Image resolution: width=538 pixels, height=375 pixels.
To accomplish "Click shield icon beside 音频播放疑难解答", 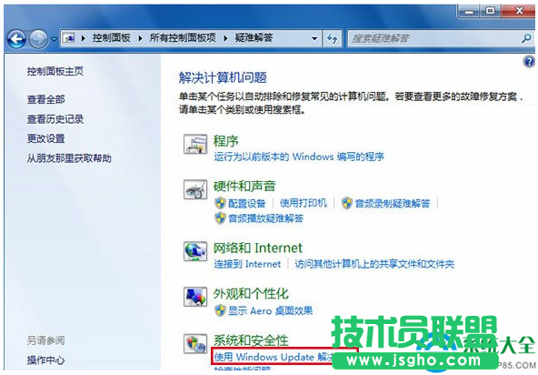I will point(220,218).
